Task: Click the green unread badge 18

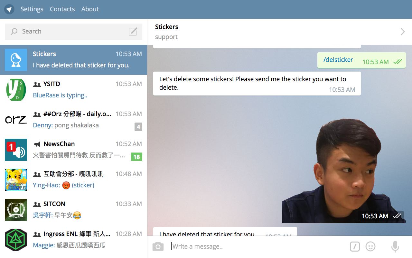Action: 136,157
